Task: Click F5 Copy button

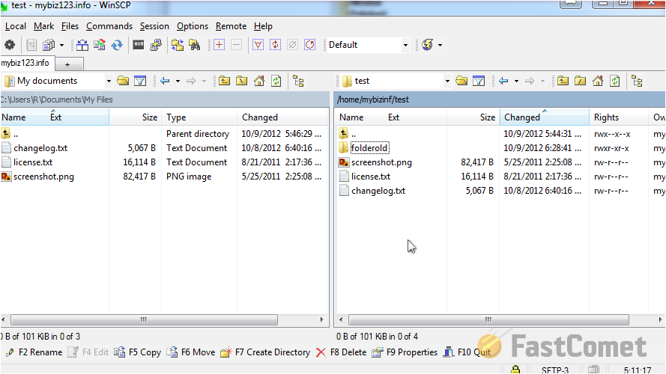Action: click(x=137, y=352)
